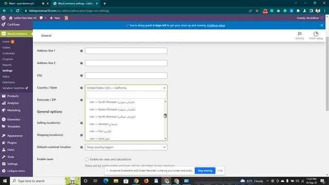
Task: Show help tip for Country / State
Action: click(81, 88)
